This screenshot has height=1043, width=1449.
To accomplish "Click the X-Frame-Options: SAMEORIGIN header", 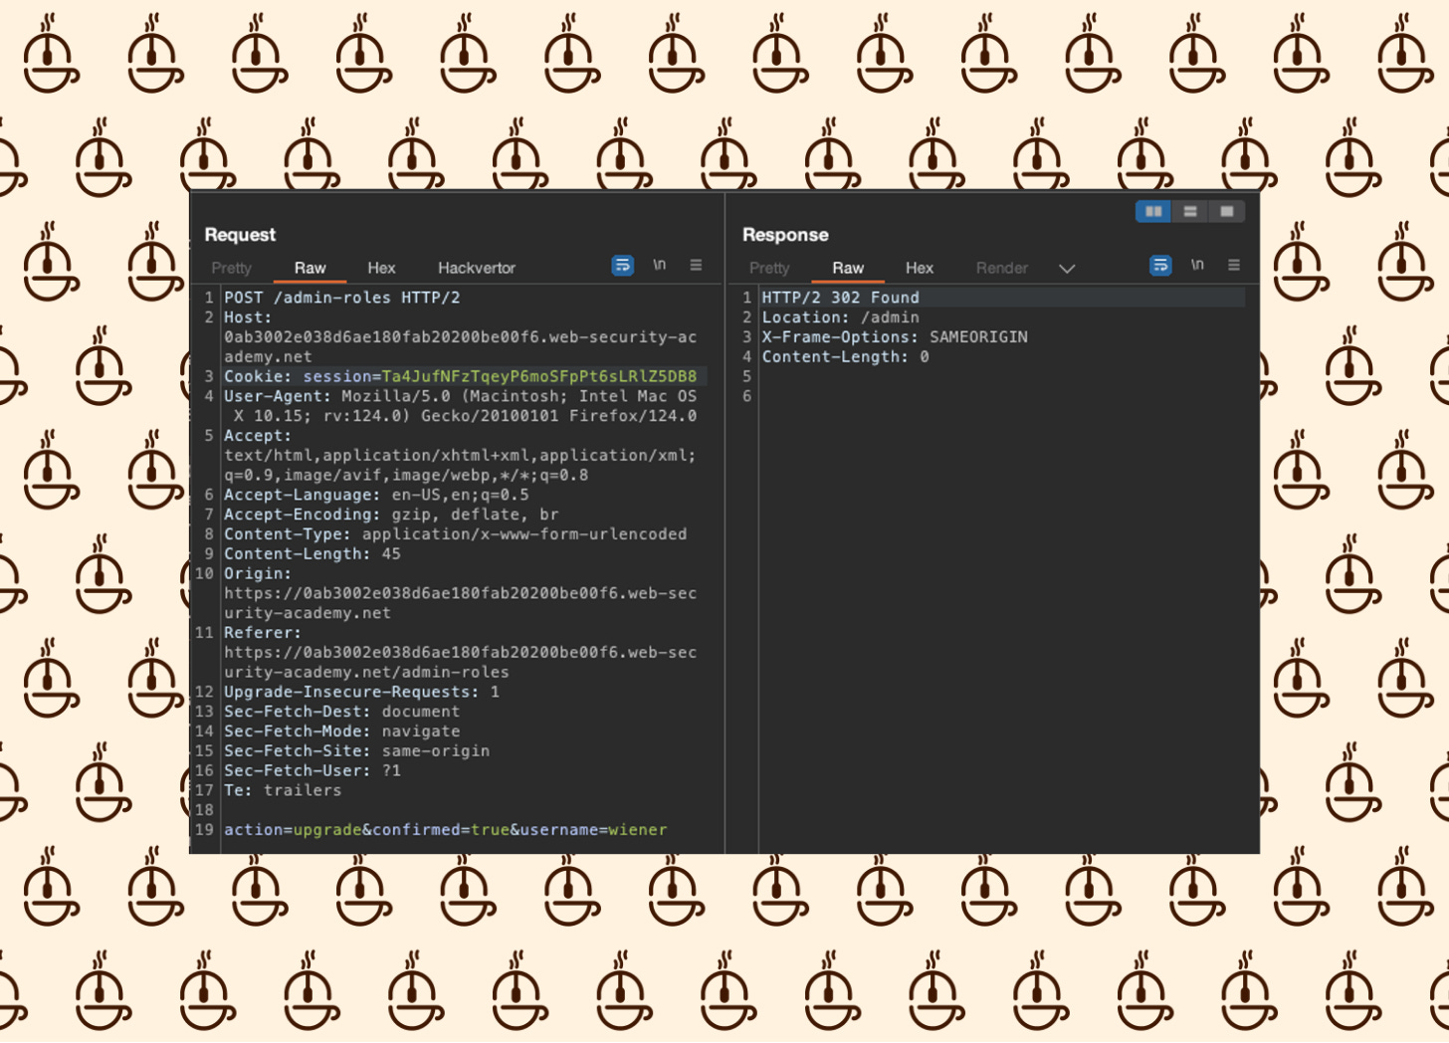I will pos(895,337).
